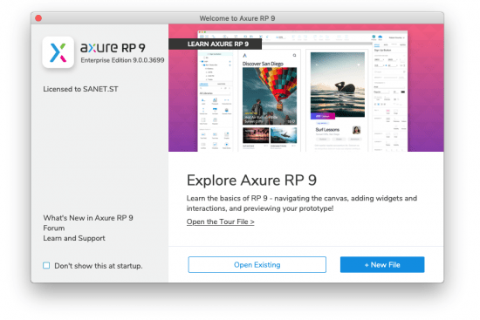Screen dimensions: 480x320
Task: Visit the Forum link
Action: click(x=54, y=228)
